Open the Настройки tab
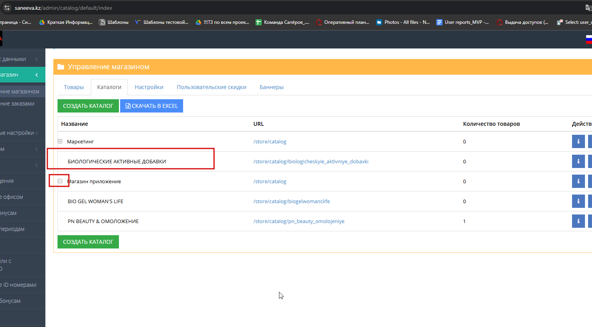Viewport: 592px width, 327px height. pos(149,87)
